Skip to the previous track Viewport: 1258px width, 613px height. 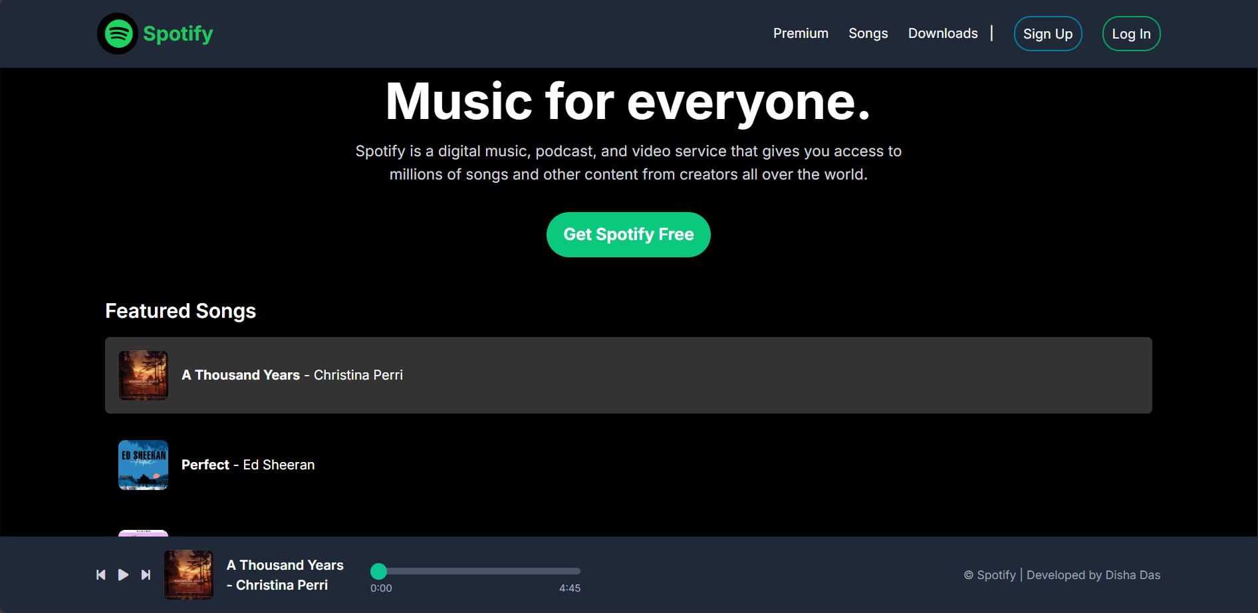pos(101,574)
